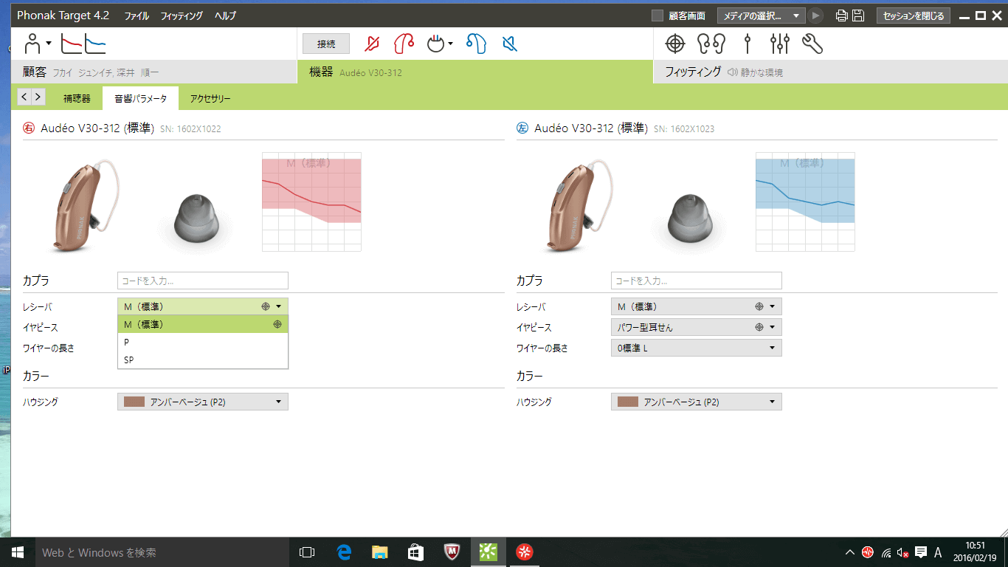The width and height of the screenshot is (1008, 567).
Task: Click the right ear 右 indicator icon
Action: click(29, 128)
